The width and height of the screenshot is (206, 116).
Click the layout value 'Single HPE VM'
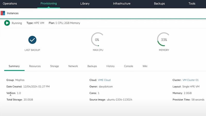click(x=191, y=87)
